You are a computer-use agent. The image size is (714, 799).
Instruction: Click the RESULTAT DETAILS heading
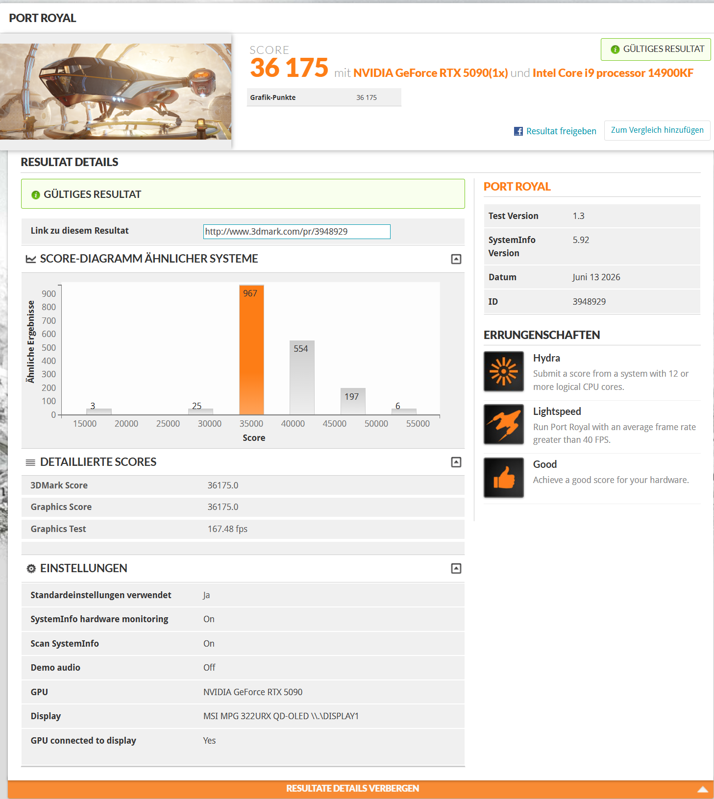(70, 162)
